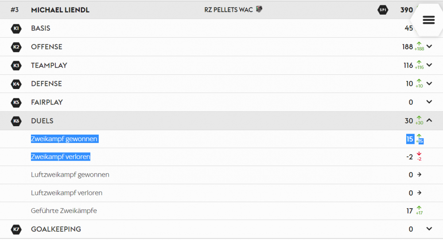Click the K7 hexagon badge
The height and width of the screenshot is (240, 443).
[x=16, y=229]
